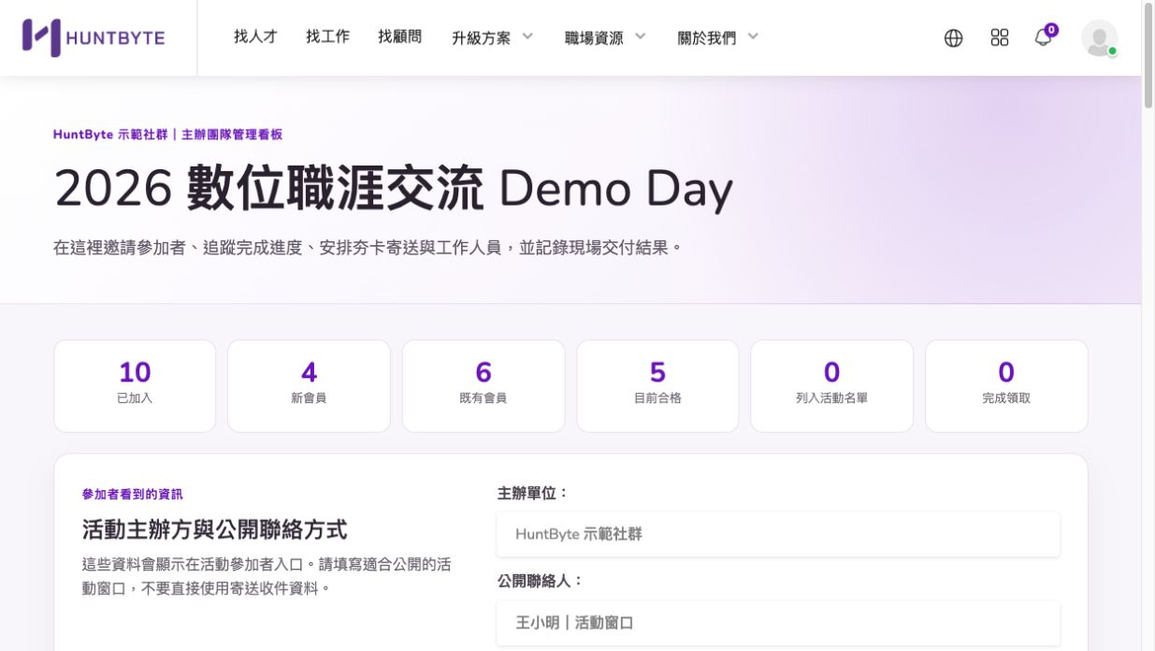Click the HuntByte logo
The width and height of the screenshot is (1155, 651).
point(94,37)
